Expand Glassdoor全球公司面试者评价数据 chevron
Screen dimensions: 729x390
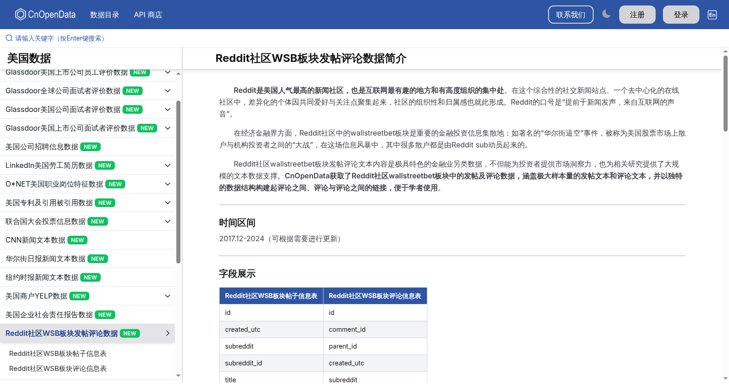coord(168,91)
